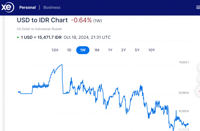This screenshot has height=131, width=200.
Task: Click the 15,560.6 y-axis label
Action: (184, 93)
